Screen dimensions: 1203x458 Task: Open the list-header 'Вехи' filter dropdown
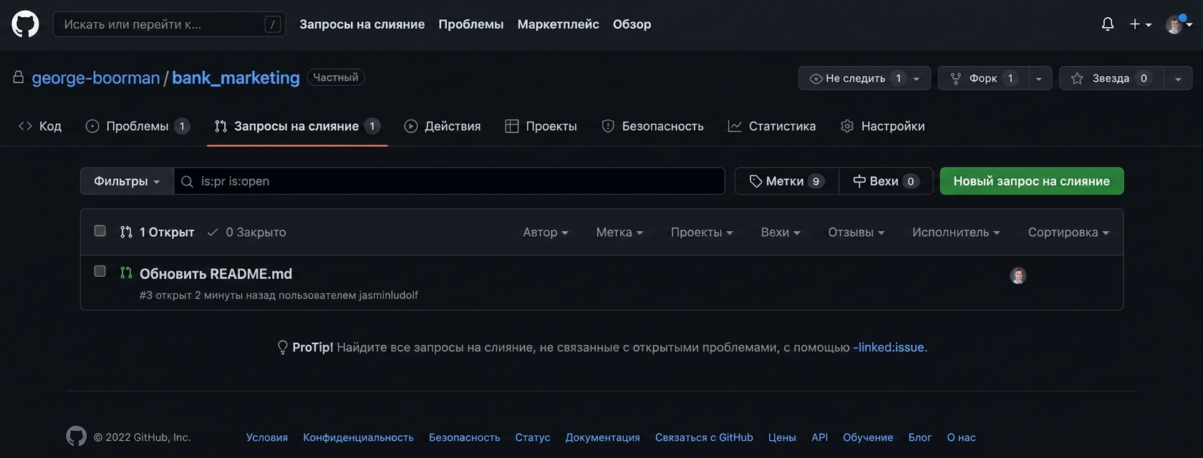point(781,232)
